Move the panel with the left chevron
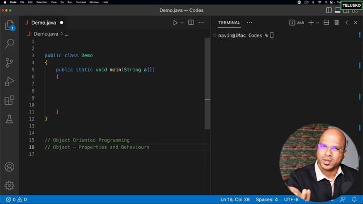Viewport: 363px width, 204px height. pyautogui.click(x=347, y=23)
